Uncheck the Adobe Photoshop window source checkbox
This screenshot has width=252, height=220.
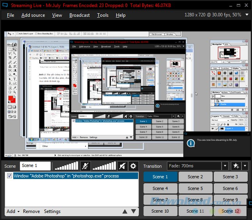9,176
